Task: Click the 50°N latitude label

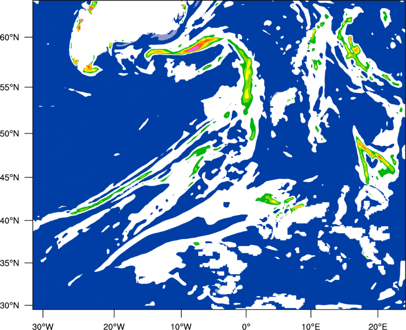Action: (10, 134)
